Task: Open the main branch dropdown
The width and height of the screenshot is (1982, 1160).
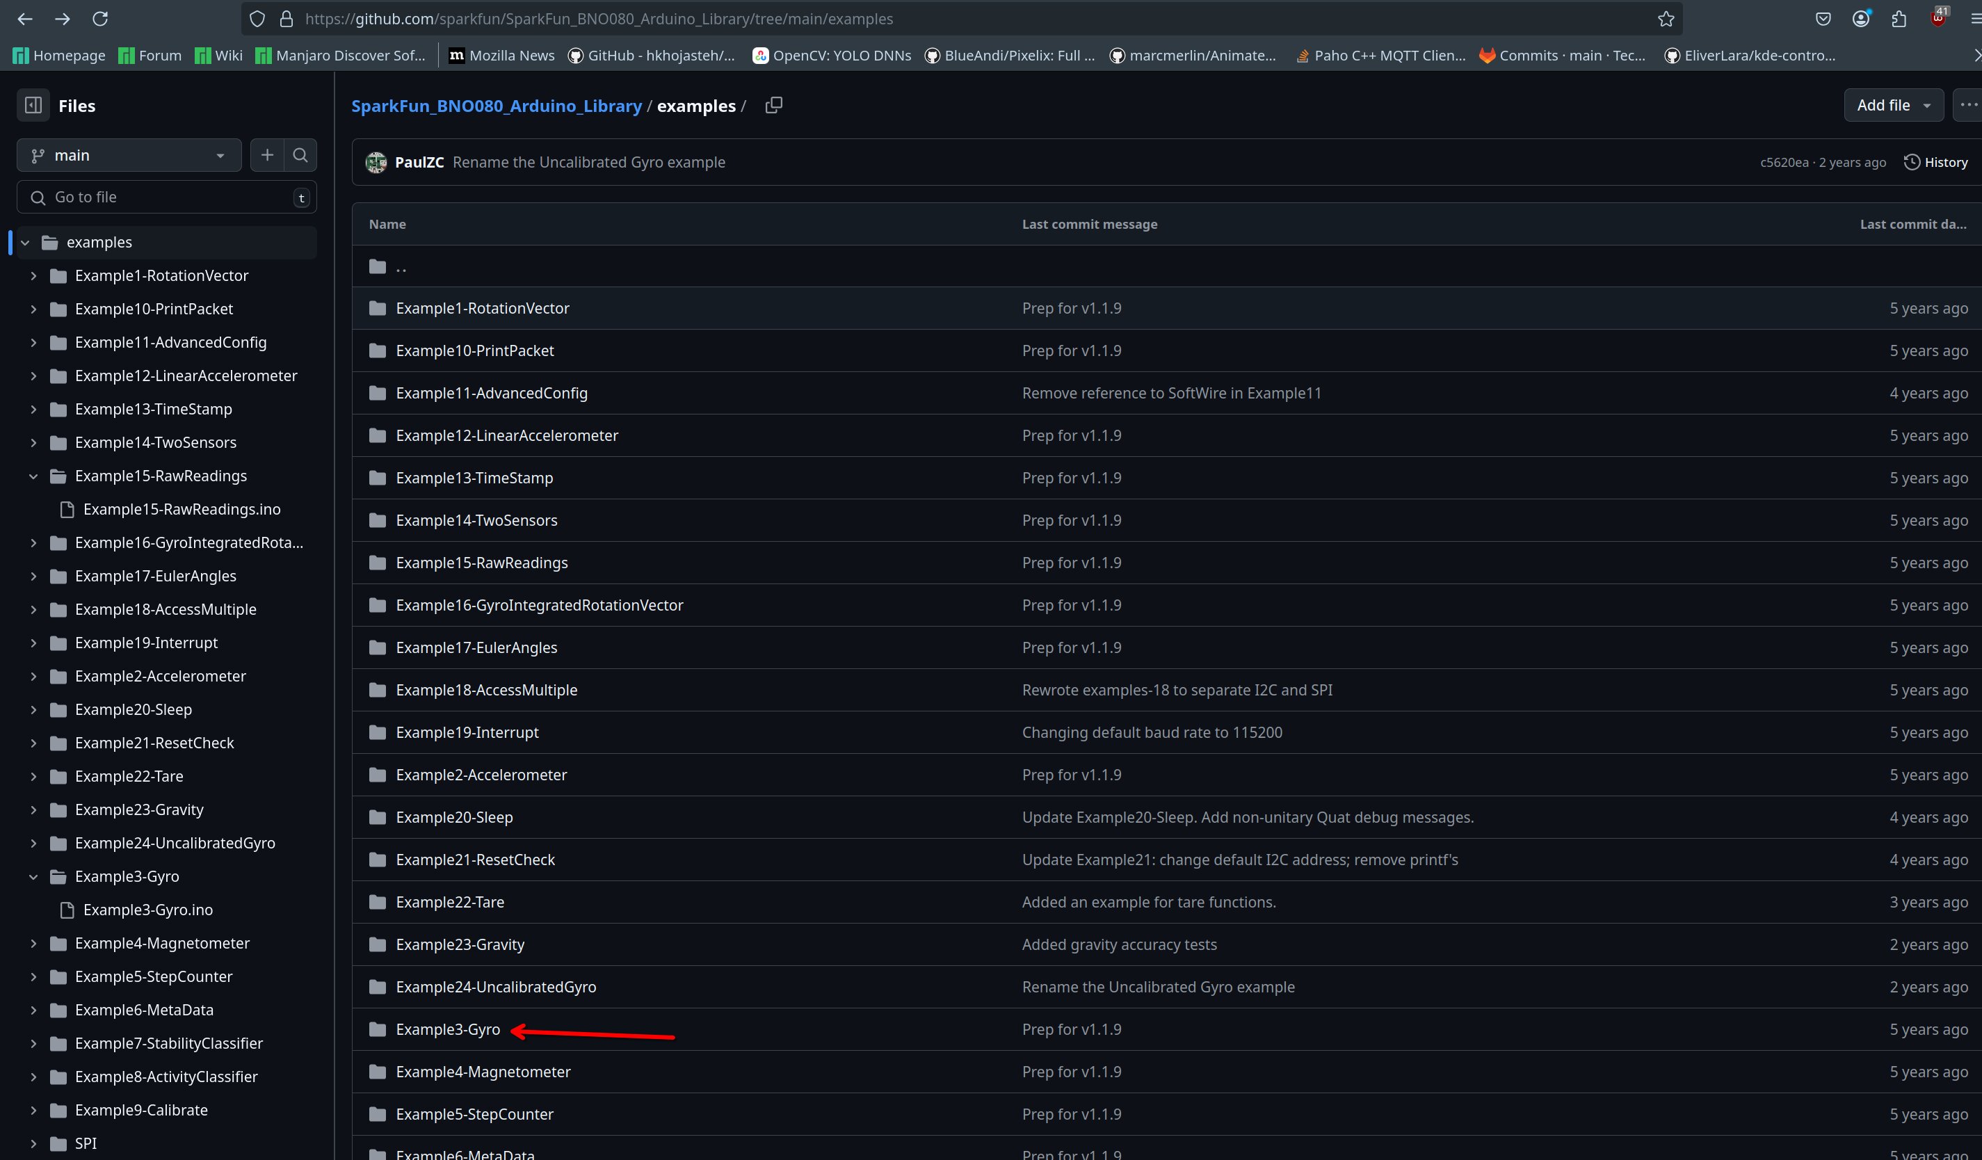Action: [x=128, y=155]
